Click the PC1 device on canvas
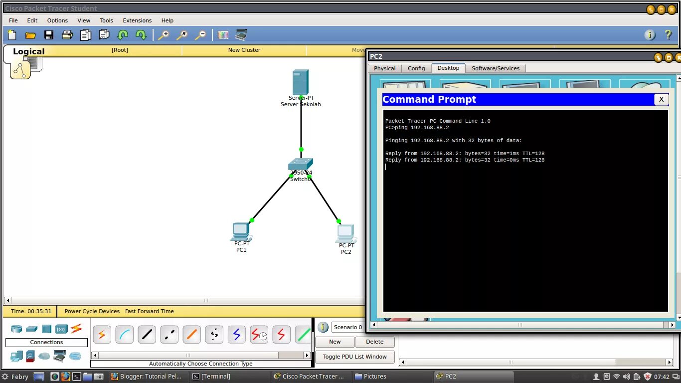Screen dimensions: 681x383 tap(241, 231)
